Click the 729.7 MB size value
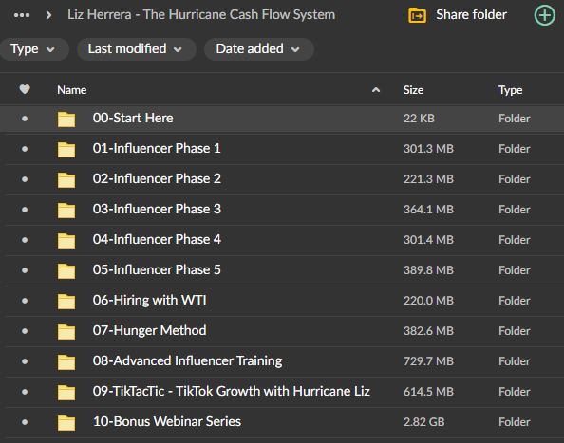564x443 pixels. [428, 361]
